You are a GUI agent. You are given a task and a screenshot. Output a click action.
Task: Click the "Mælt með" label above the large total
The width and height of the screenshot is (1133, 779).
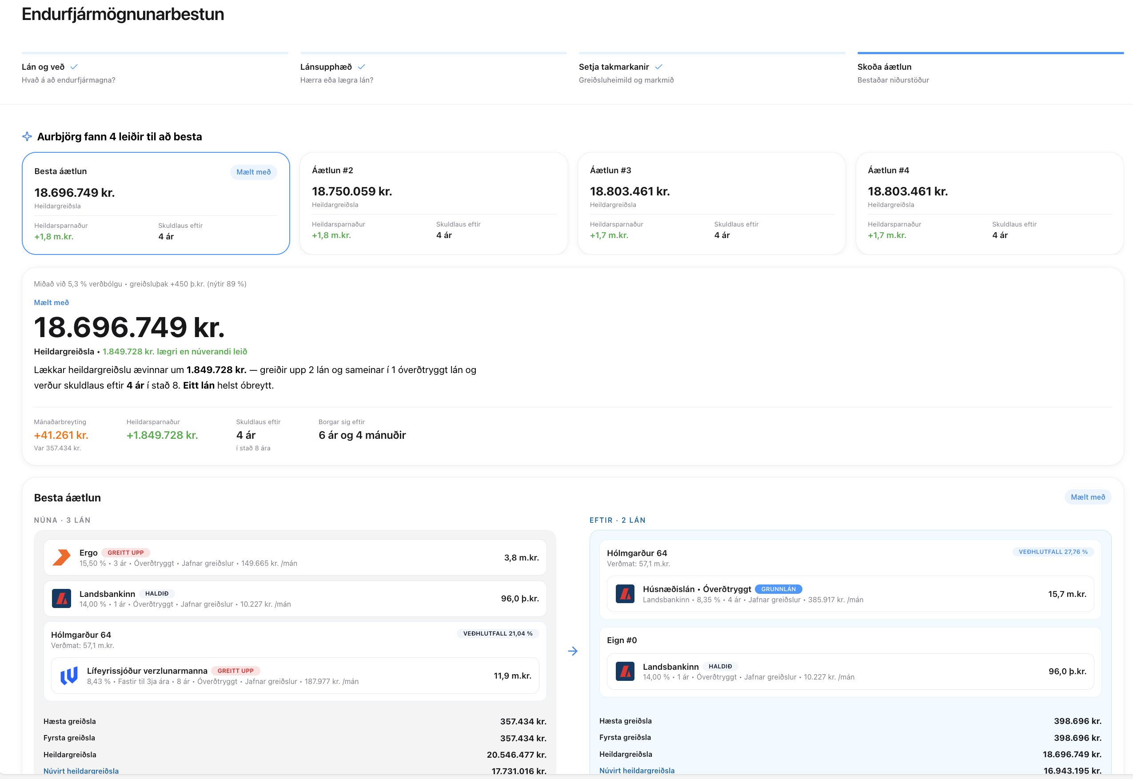coord(51,302)
